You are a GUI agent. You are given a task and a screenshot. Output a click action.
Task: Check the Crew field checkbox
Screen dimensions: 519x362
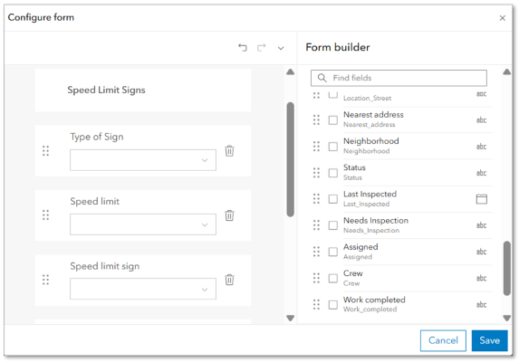coord(333,279)
